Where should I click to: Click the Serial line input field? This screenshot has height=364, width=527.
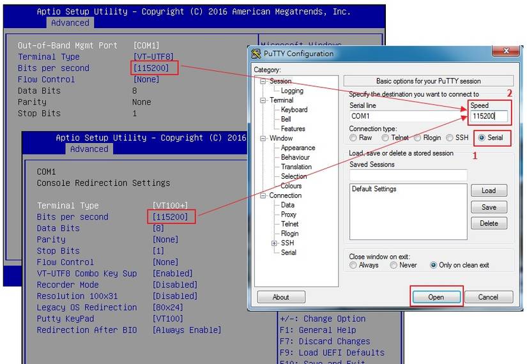click(408, 116)
